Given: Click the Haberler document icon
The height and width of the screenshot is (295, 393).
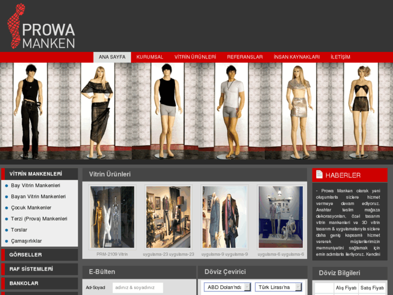Looking at the screenshot, I should [x=319, y=174].
